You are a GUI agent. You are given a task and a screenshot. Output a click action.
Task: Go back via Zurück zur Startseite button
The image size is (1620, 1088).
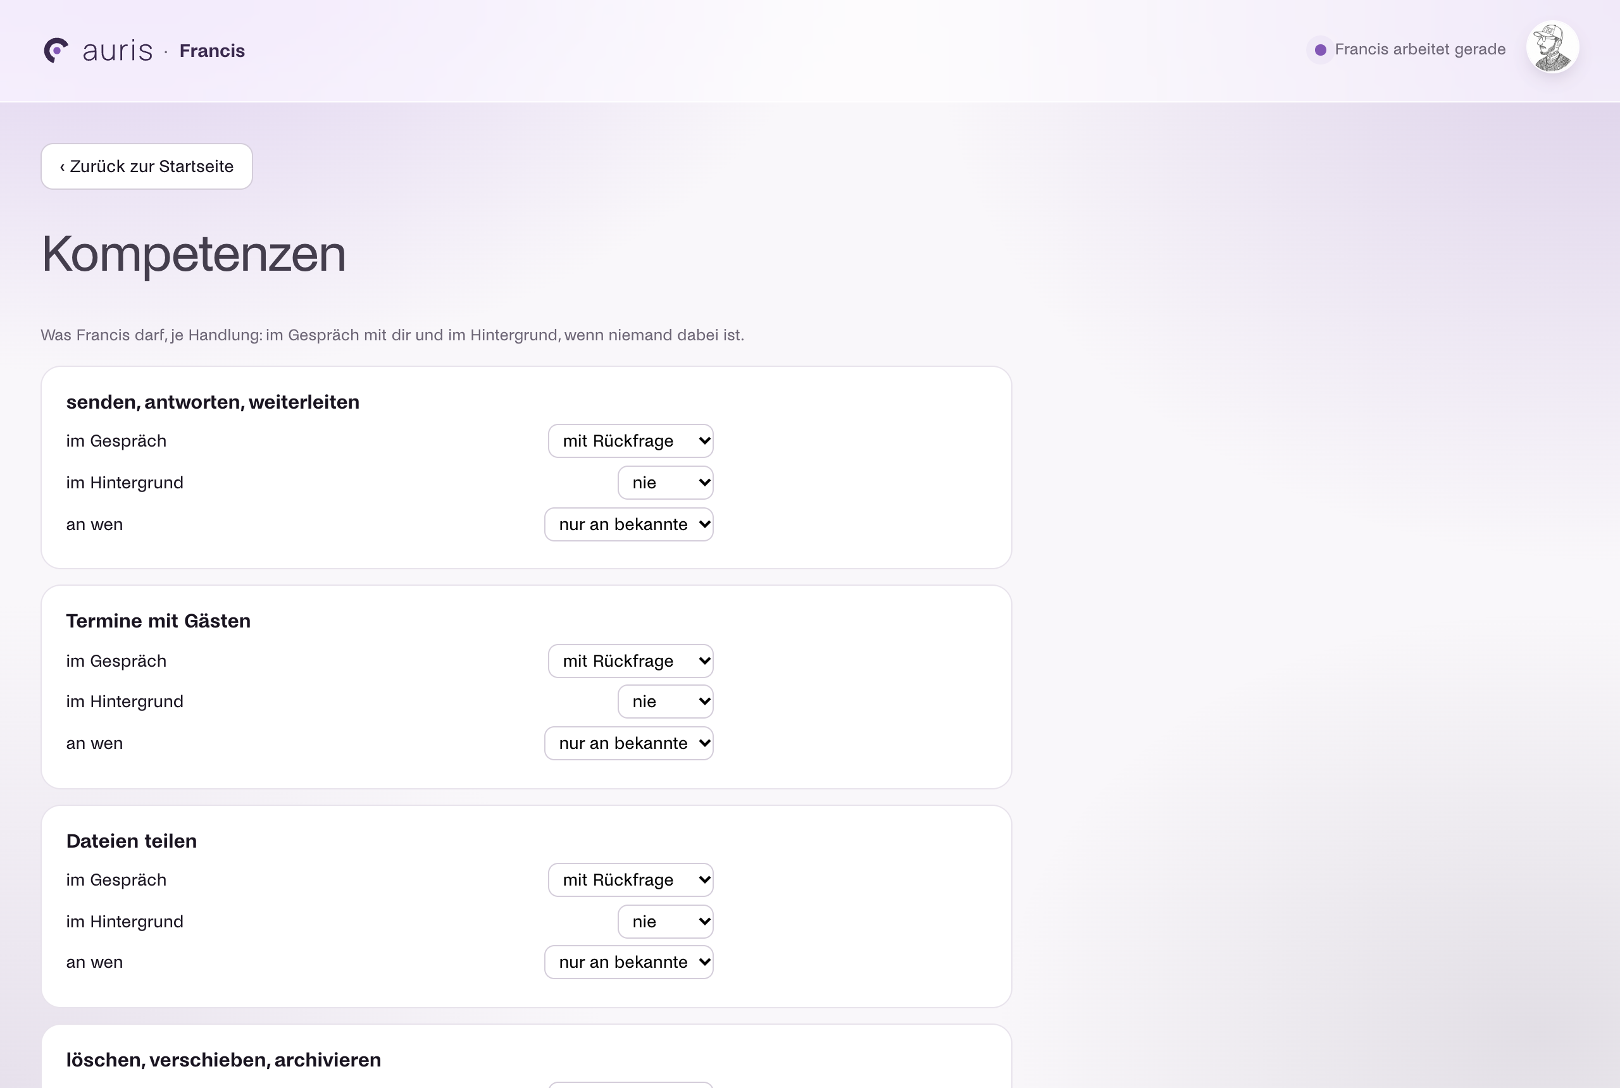pyautogui.click(x=146, y=166)
